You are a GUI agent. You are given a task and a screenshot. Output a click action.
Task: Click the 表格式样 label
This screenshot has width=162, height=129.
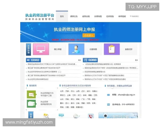tap(129, 49)
